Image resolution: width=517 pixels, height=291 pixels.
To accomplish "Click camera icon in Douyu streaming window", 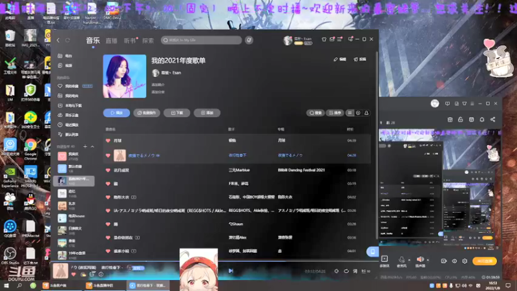I will pos(444,261).
